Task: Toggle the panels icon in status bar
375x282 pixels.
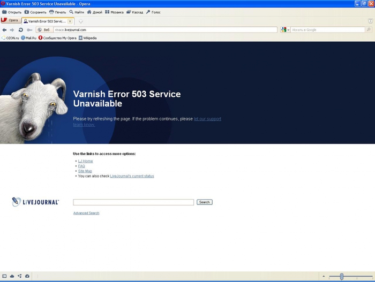Action: (x=4, y=276)
